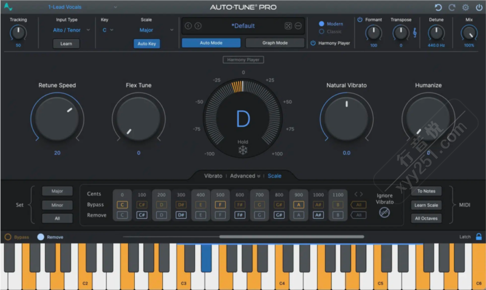486x290 pixels.
Task: Remove note G# from scale
Action: 279,215
